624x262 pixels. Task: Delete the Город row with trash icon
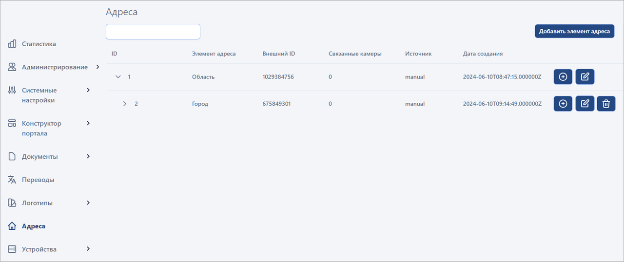point(606,104)
